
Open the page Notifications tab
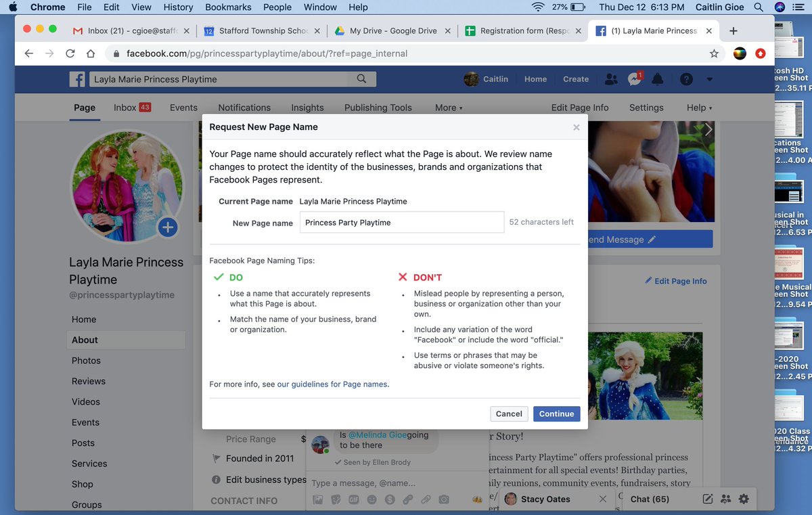(x=244, y=108)
